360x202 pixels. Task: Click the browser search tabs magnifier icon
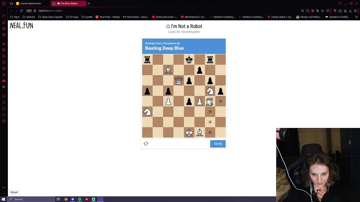[340, 3]
